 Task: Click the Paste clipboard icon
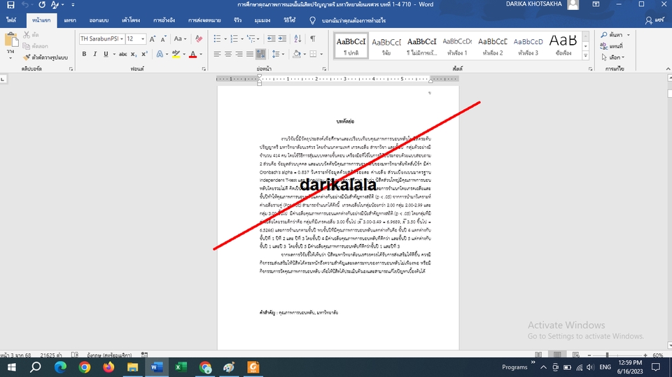[11, 41]
